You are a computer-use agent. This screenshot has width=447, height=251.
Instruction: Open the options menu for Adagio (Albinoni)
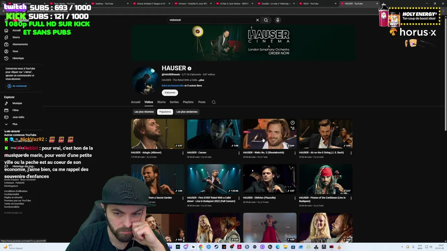point(183,153)
